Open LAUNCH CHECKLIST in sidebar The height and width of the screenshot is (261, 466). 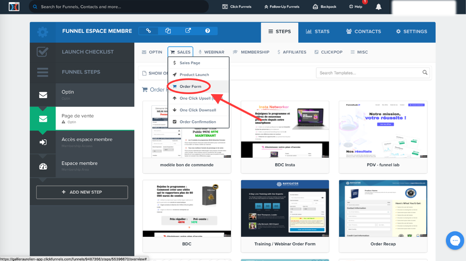tap(87, 52)
